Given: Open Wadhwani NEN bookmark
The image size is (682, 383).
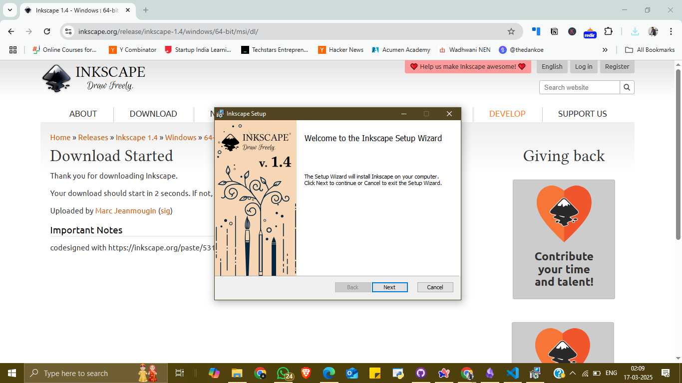Looking at the screenshot, I should tap(464, 50).
